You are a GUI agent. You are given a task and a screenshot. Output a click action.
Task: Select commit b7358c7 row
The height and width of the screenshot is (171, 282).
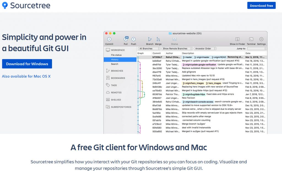(202, 57)
